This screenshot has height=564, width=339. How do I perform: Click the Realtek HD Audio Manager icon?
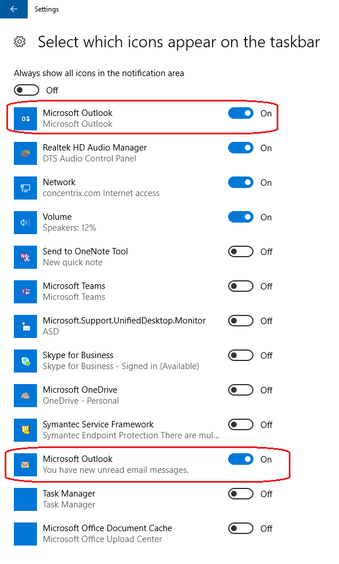coord(25,153)
